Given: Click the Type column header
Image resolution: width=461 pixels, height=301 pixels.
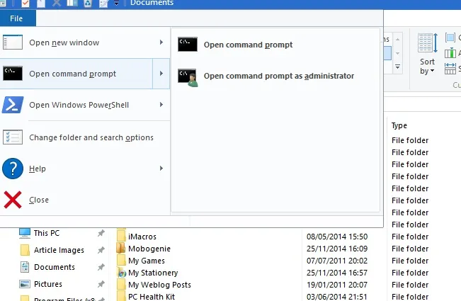Looking at the screenshot, I should pyautogui.click(x=399, y=125).
